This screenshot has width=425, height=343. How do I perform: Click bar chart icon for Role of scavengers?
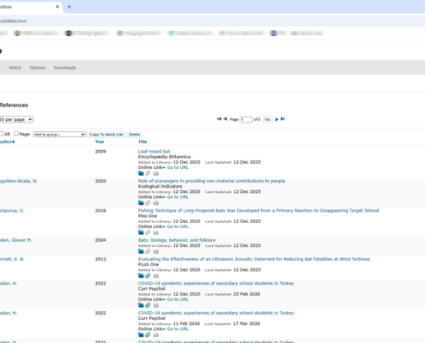(156, 203)
